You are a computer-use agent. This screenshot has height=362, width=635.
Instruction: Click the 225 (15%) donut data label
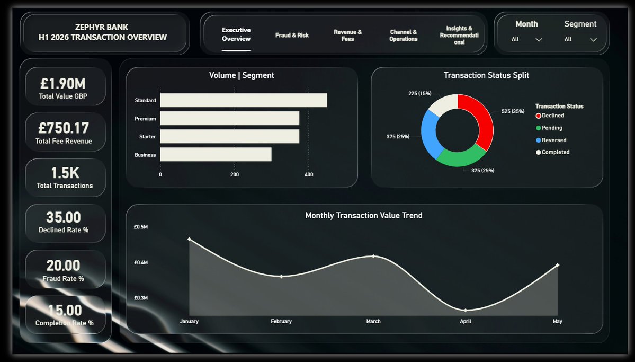[x=419, y=94]
